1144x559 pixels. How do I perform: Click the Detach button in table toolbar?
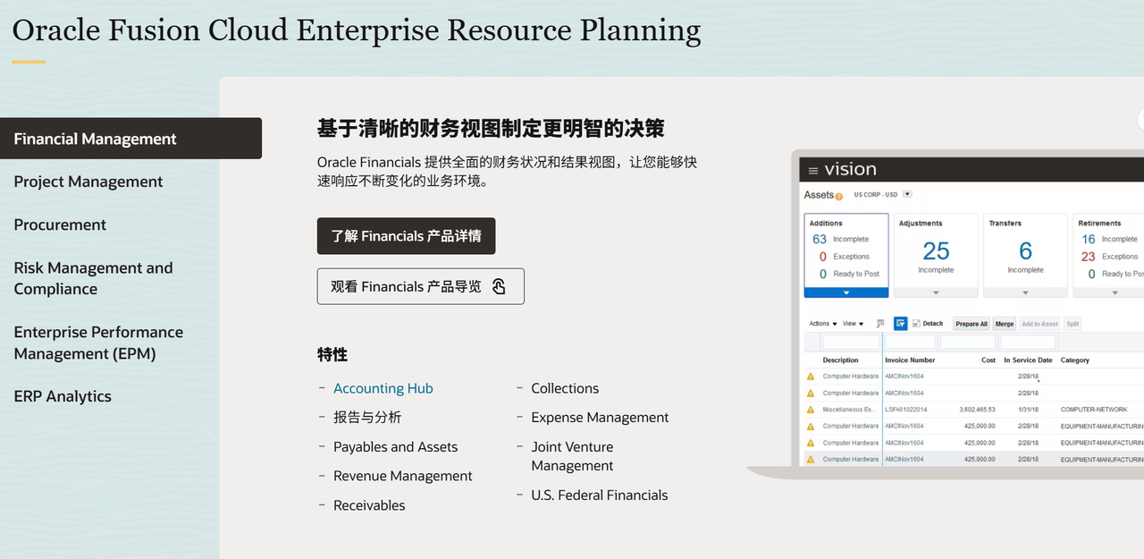tap(928, 324)
